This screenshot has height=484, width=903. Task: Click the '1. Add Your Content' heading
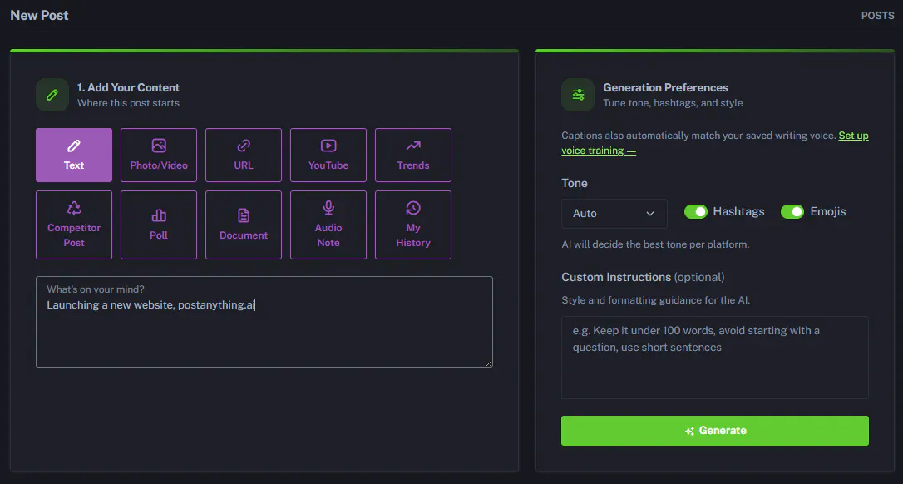(128, 87)
